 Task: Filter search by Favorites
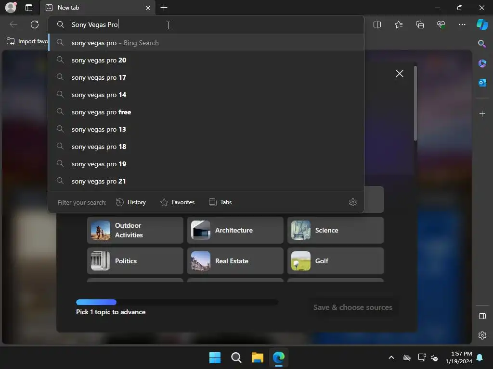pyautogui.click(x=177, y=202)
